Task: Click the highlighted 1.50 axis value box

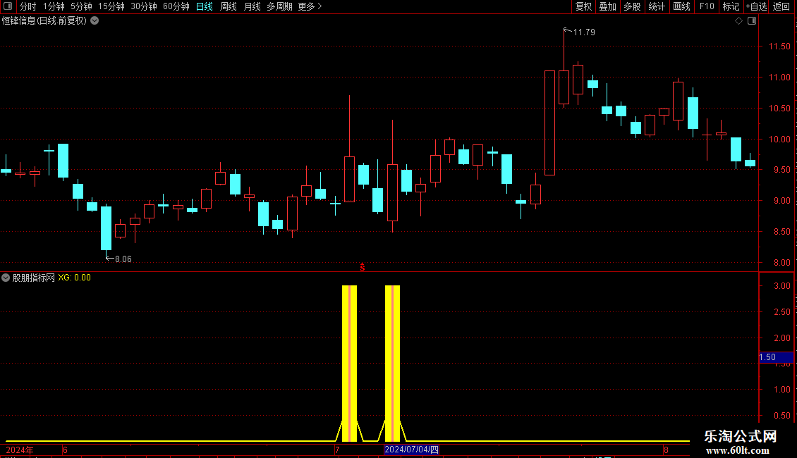Action: 776,357
